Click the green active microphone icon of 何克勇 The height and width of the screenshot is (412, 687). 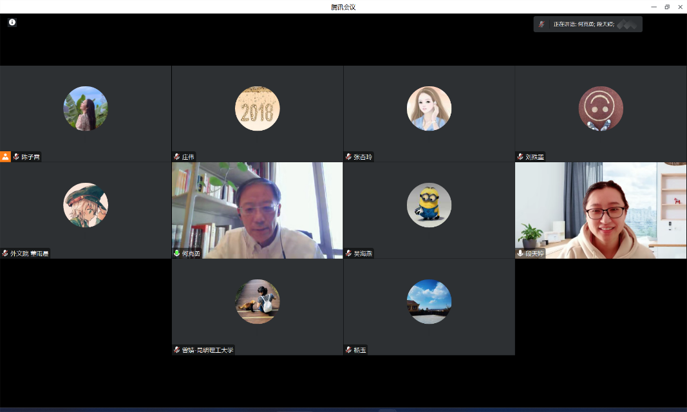[177, 254]
